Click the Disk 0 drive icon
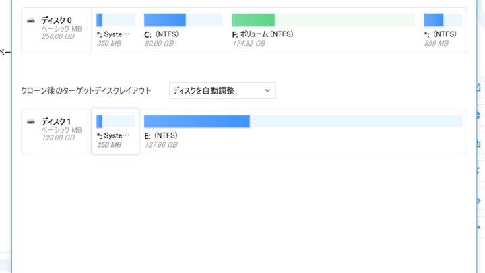The height and width of the screenshot is (273, 485). click(x=30, y=21)
